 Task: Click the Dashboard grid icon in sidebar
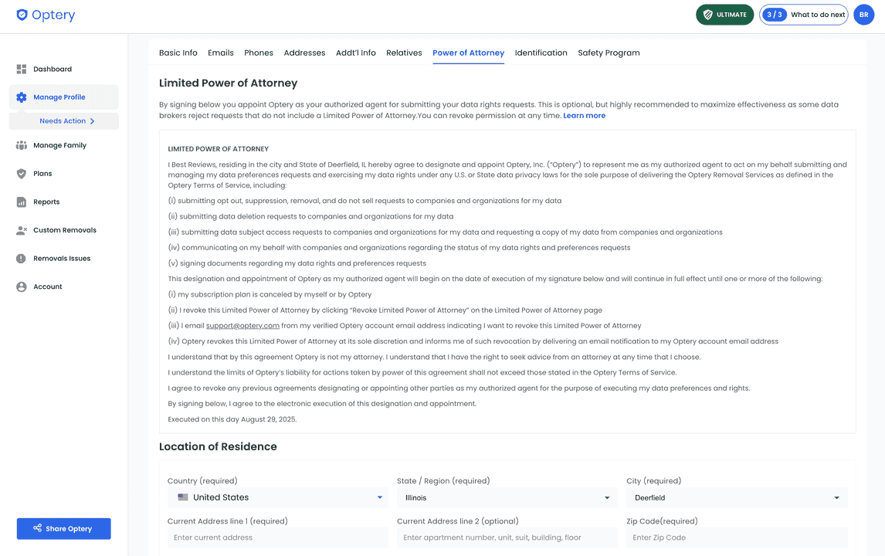(22, 69)
